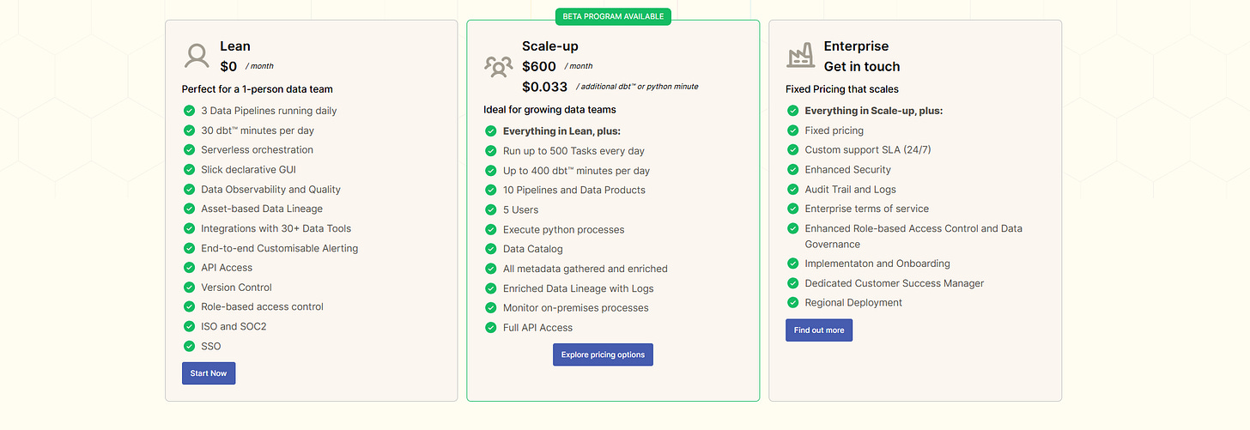Click the checkmark next to 5 Users

pyautogui.click(x=491, y=209)
